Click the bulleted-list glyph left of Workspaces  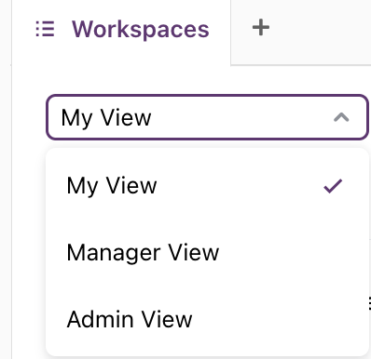(x=46, y=29)
